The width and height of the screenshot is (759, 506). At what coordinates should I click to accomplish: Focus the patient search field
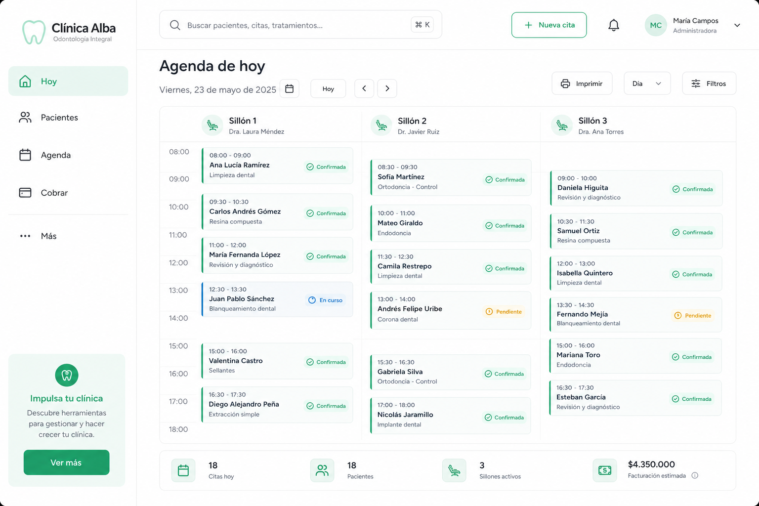pos(300,25)
